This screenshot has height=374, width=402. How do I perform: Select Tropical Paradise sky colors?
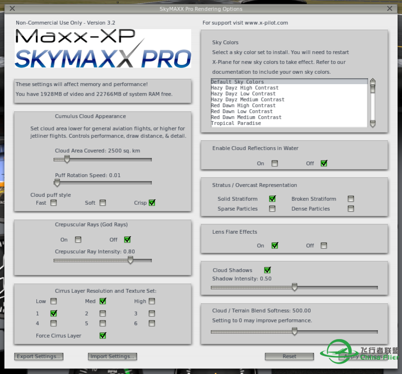tap(289, 123)
